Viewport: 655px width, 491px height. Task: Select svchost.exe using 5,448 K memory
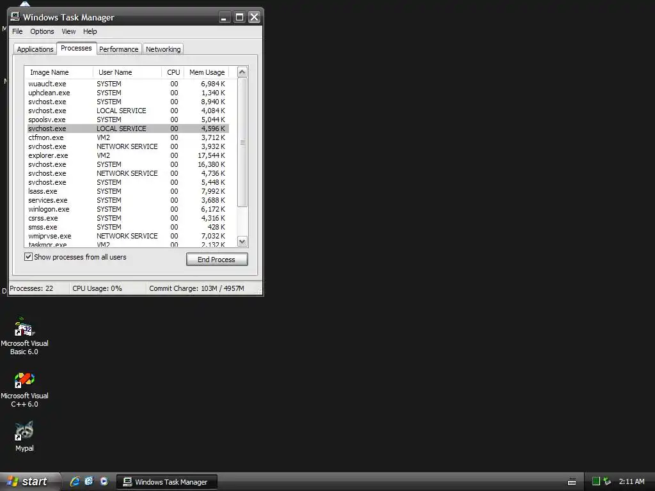pos(128,182)
